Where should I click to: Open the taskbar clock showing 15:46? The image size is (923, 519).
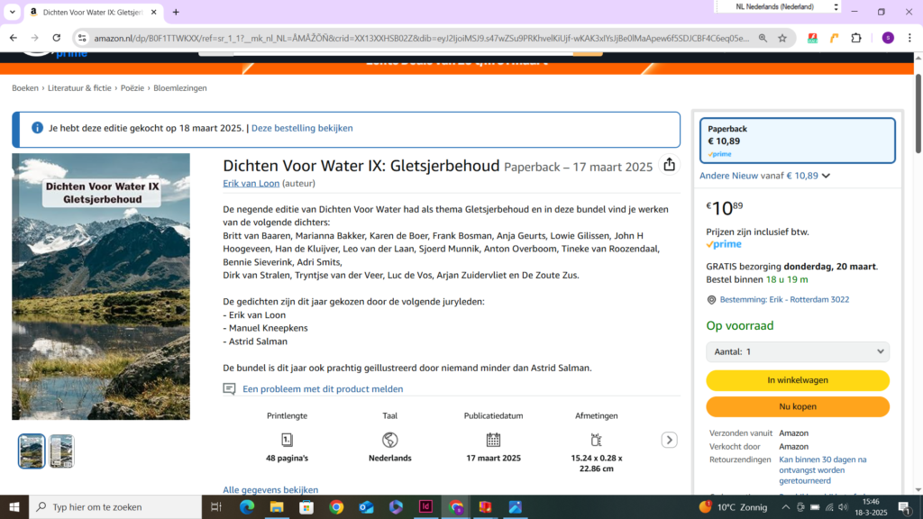(x=871, y=506)
